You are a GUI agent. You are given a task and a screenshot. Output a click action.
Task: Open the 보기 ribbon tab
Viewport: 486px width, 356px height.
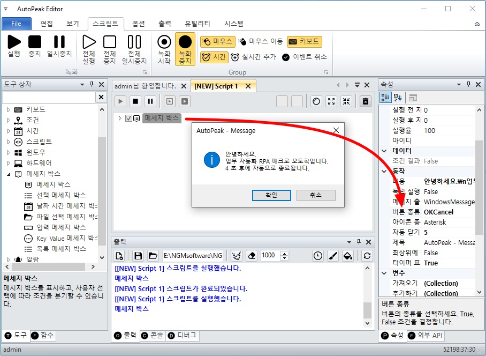click(x=73, y=24)
